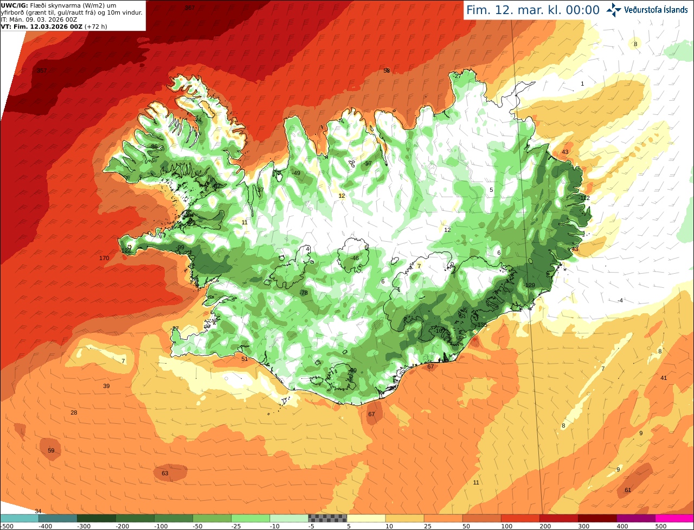The image size is (694, 530).
Task: Click the Veðurstofa Íslands star logo icon
Action: 614,10
